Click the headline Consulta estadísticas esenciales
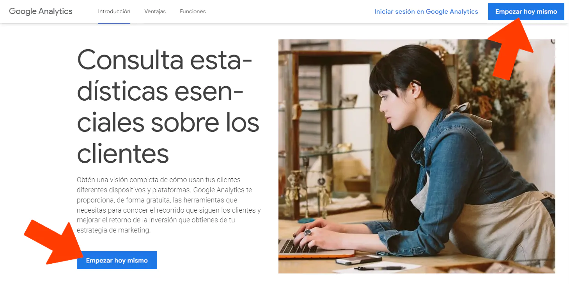 pyautogui.click(x=168, y=106)
